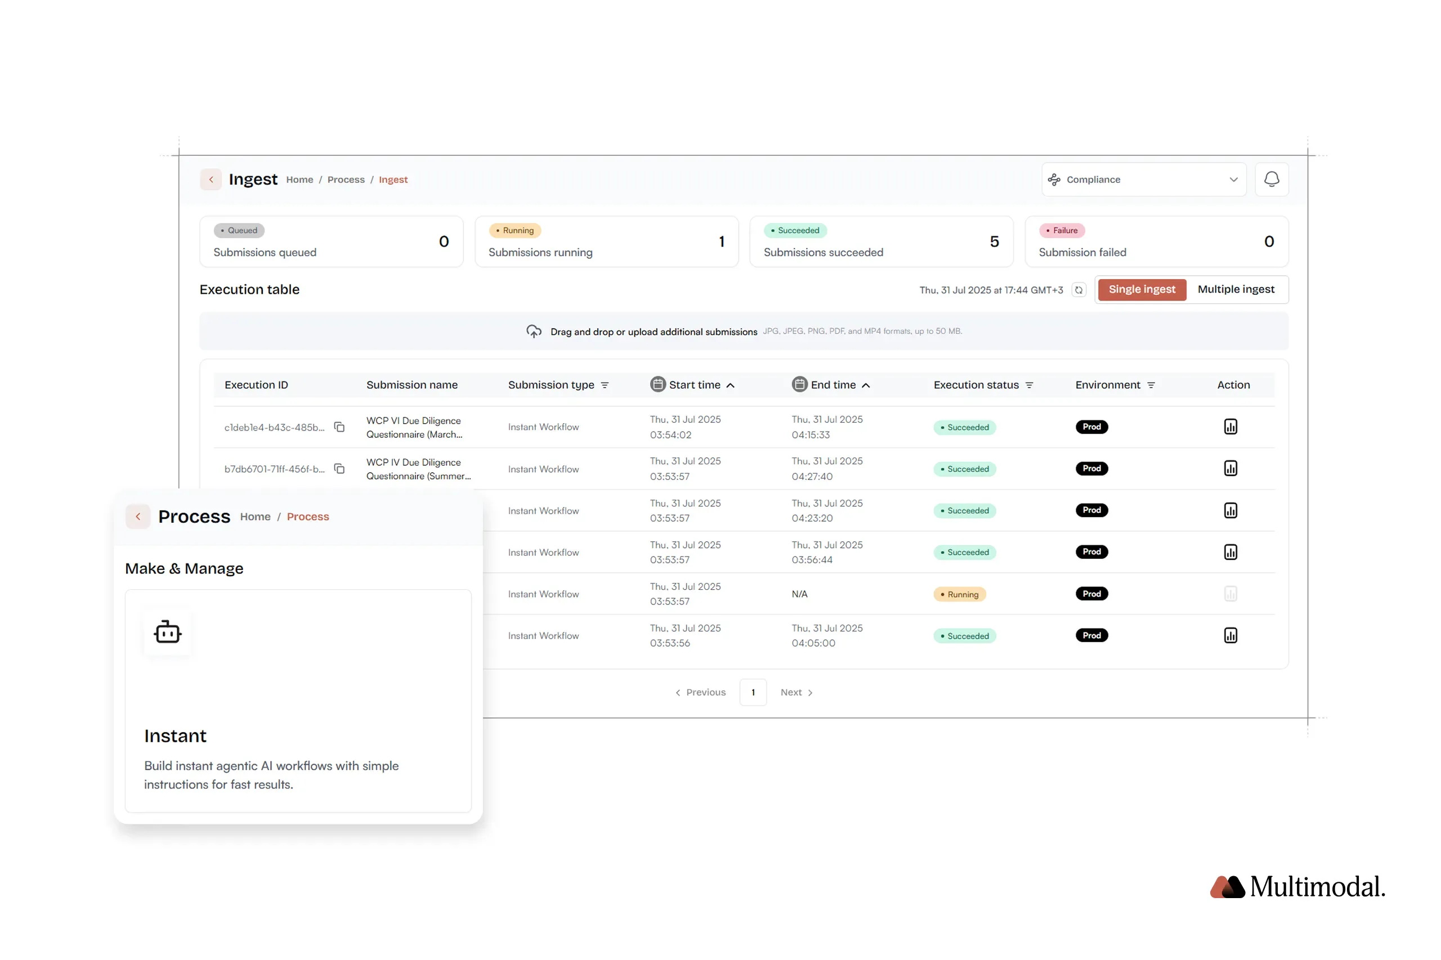Select Single ingest mode
Image resolution: width=1441 pixels, height=960 pixels.
click(x=1142, y=290)
